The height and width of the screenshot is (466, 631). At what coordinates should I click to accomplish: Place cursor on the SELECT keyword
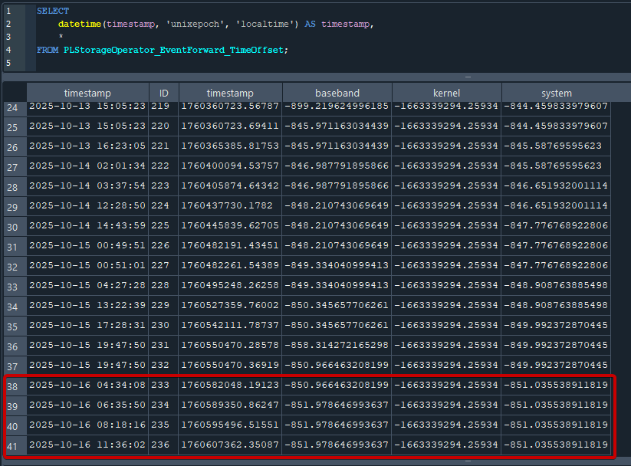(52, 11)
